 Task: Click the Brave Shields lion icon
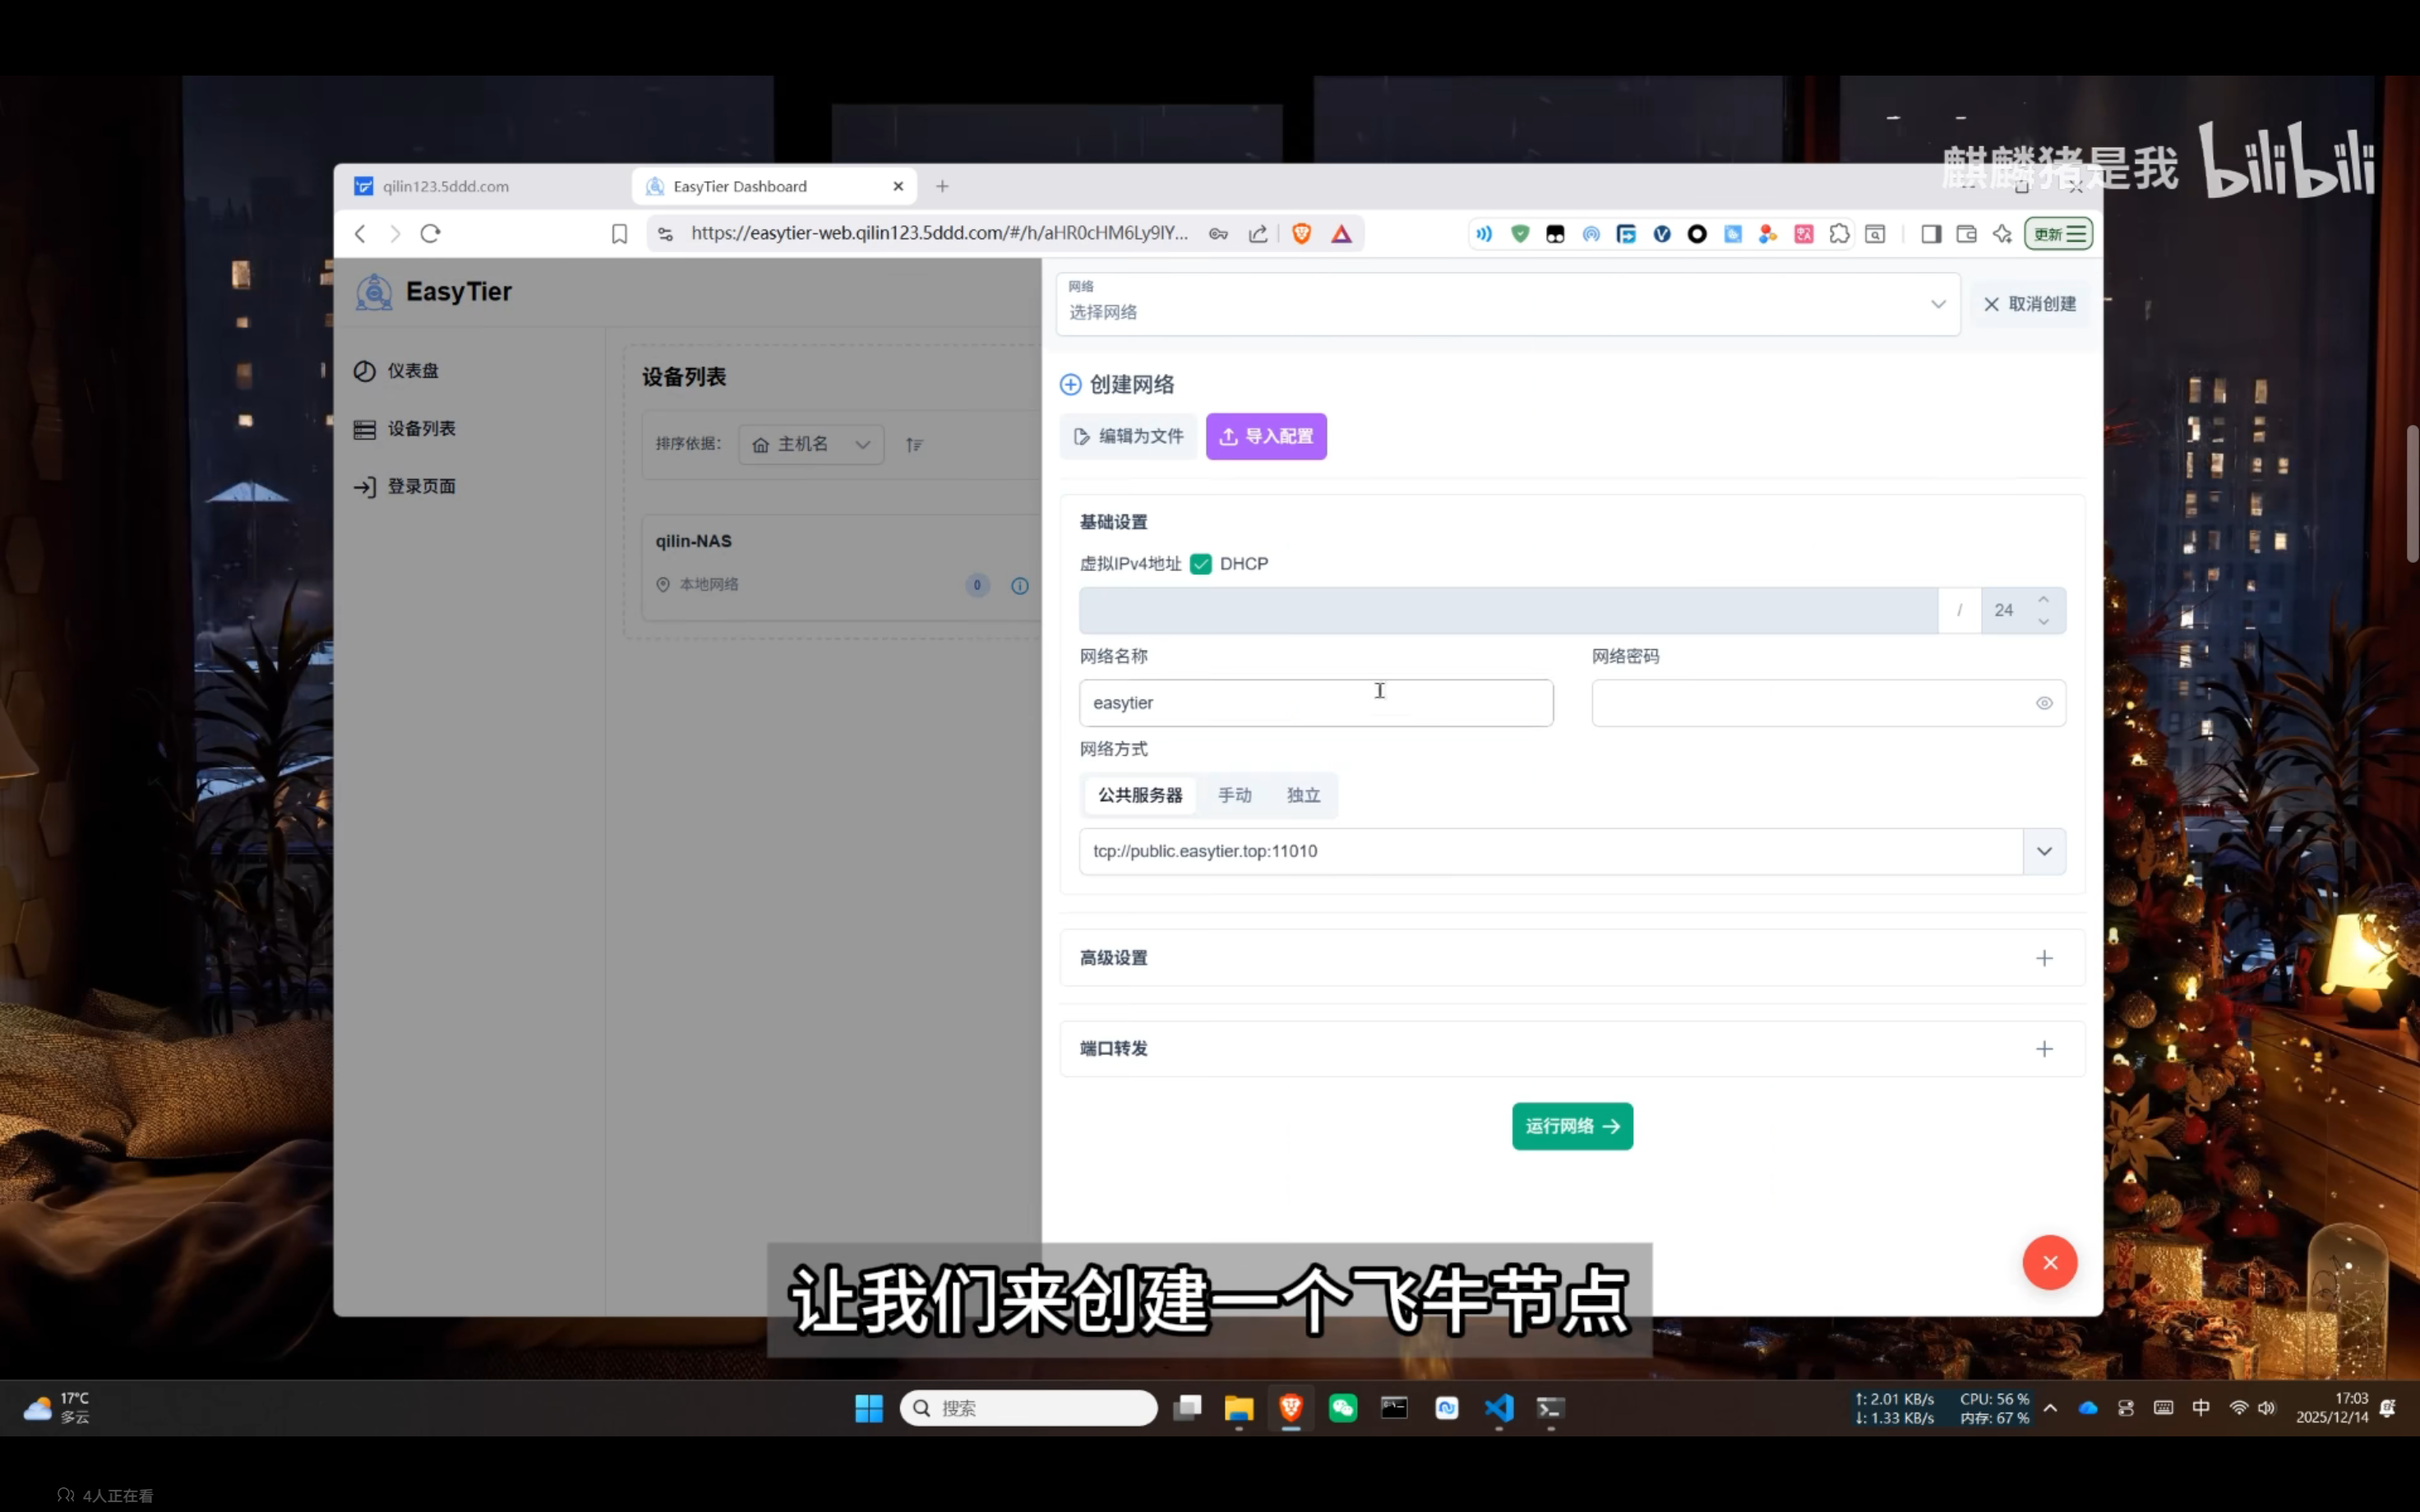[x=1301, y=233]
